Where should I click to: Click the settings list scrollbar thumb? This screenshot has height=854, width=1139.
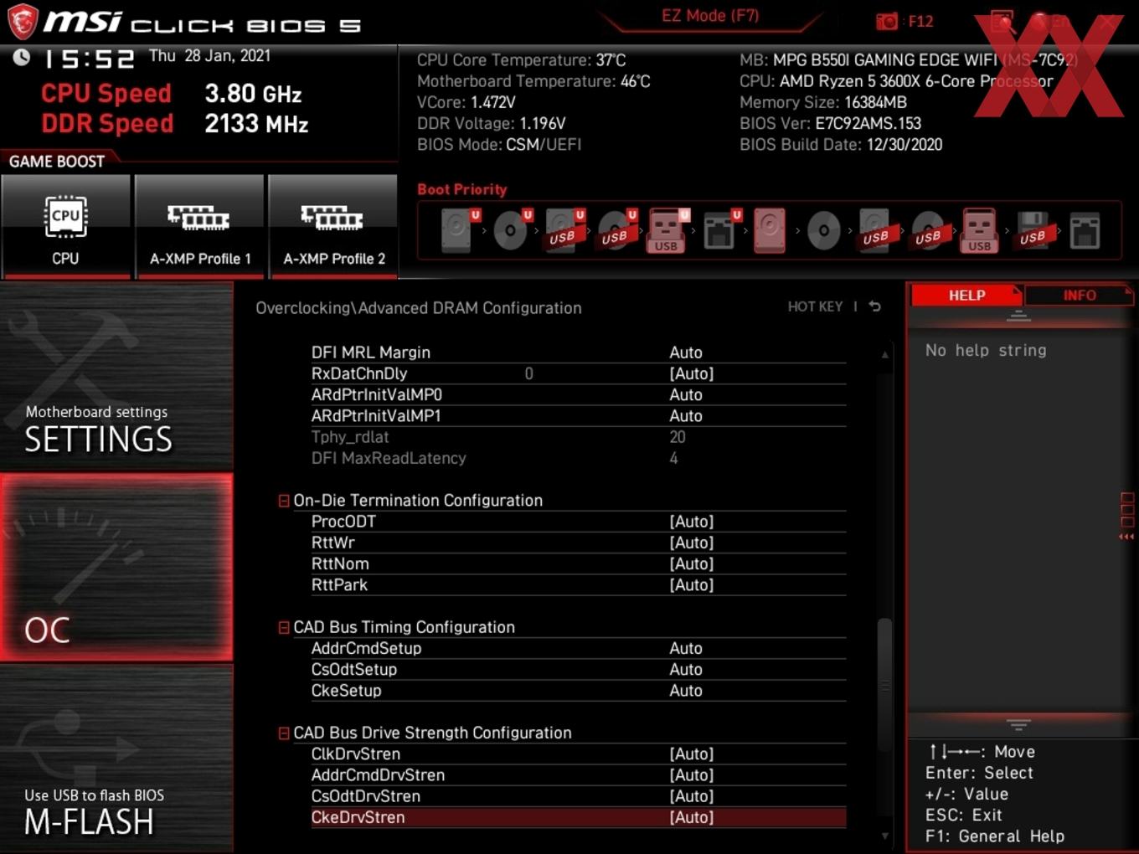(884, 685)
